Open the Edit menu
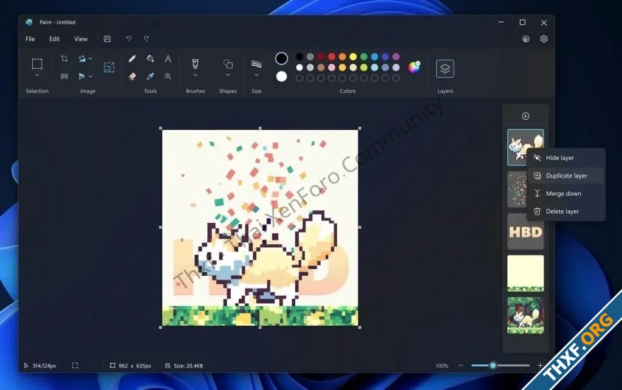 pos(54,39)
